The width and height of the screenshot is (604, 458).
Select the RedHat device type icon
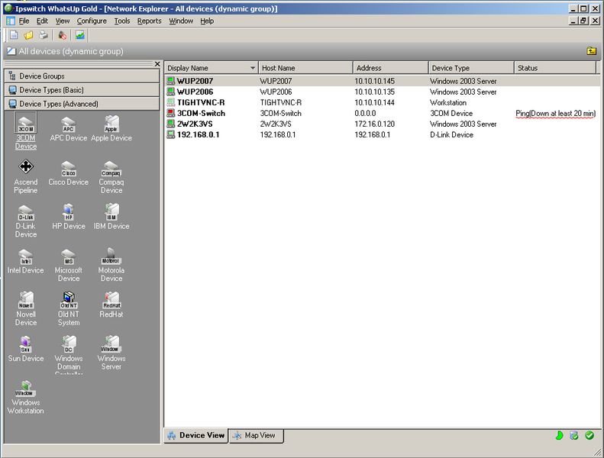[111, 300]
